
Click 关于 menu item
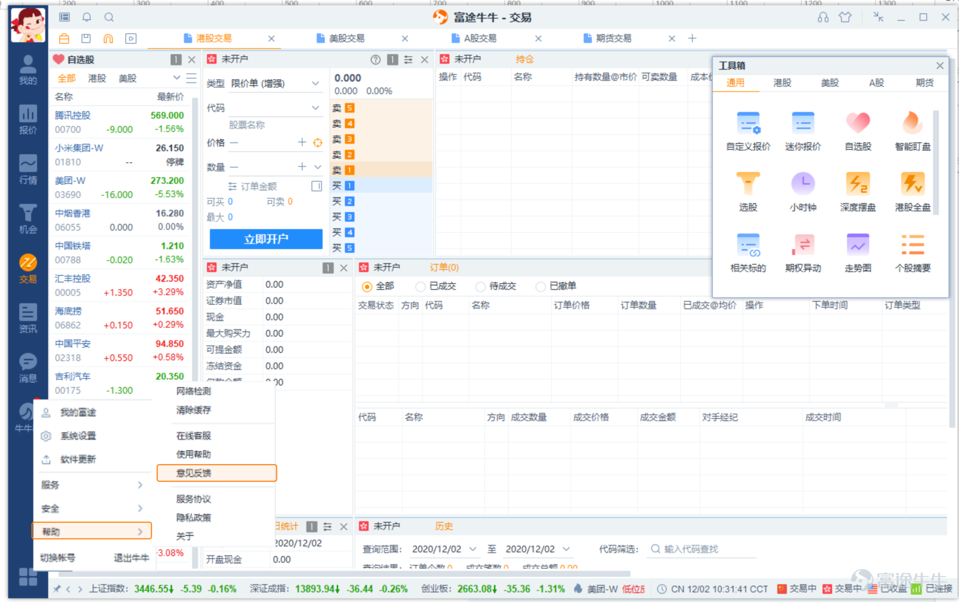185,536
